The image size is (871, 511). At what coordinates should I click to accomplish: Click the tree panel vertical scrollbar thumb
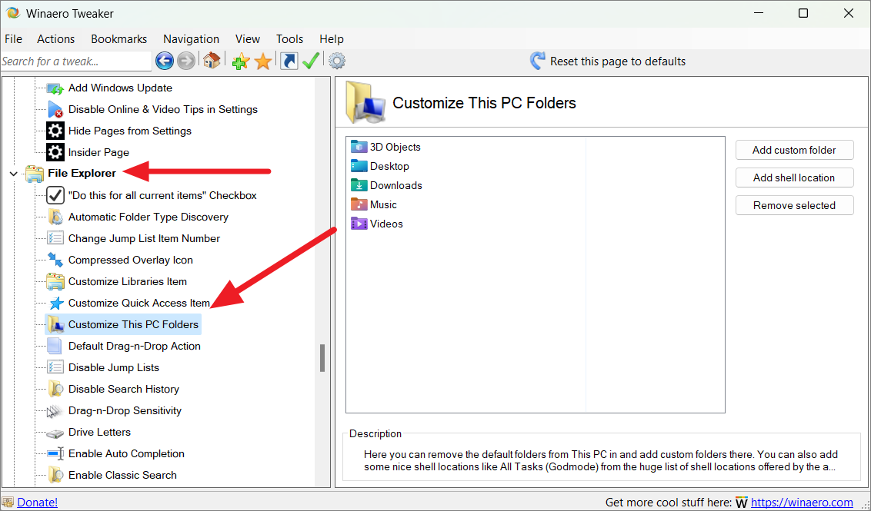322,358
